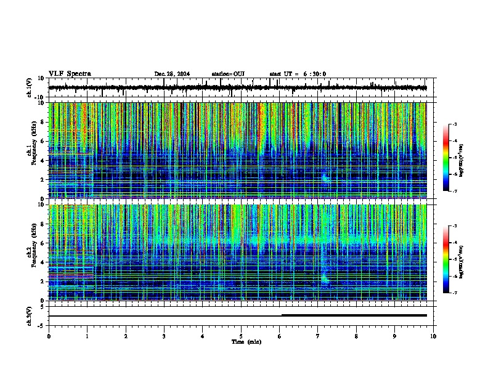Click the "4" kHz tick of ch.2 frequency axis
This screenshot has height=377, width=488.
(43, 262)
